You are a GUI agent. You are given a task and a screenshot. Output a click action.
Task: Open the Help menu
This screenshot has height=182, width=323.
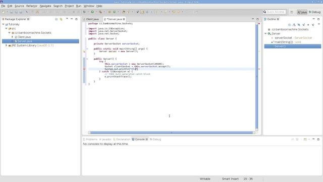point(99,6)
